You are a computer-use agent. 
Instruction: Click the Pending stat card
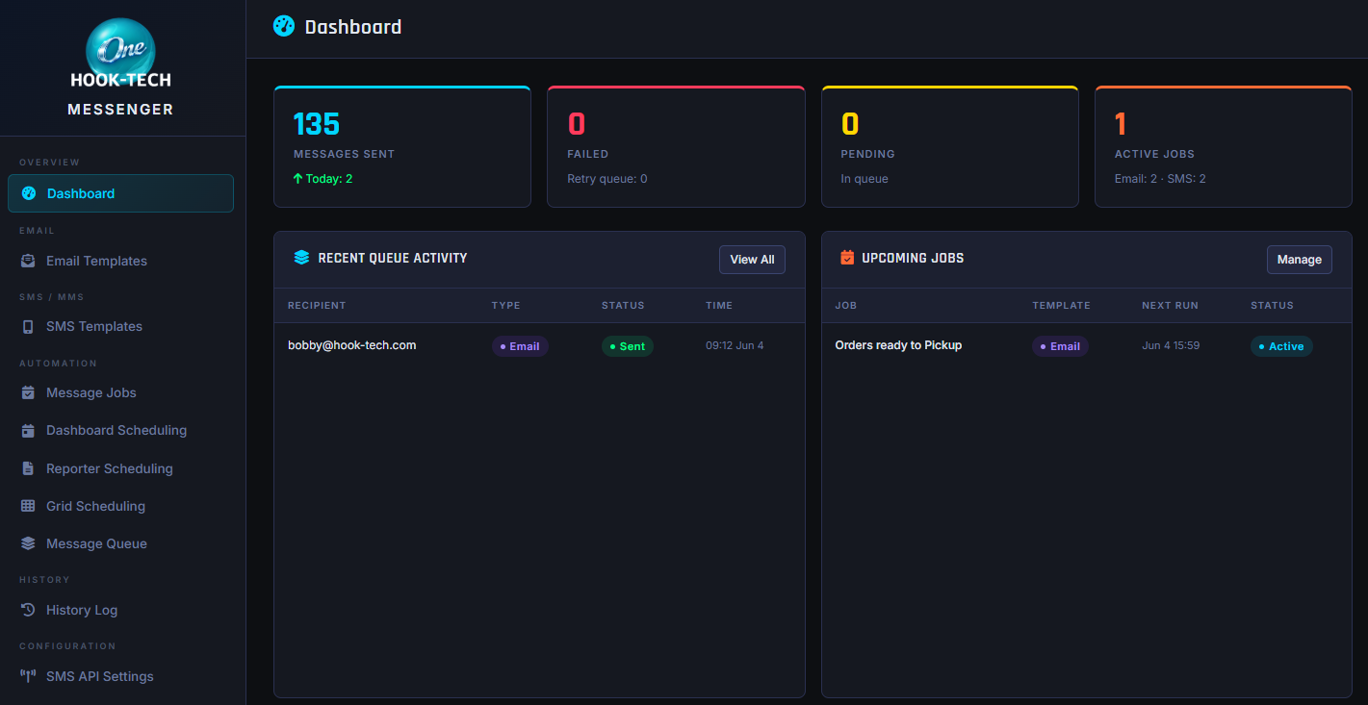pos(949,146)
